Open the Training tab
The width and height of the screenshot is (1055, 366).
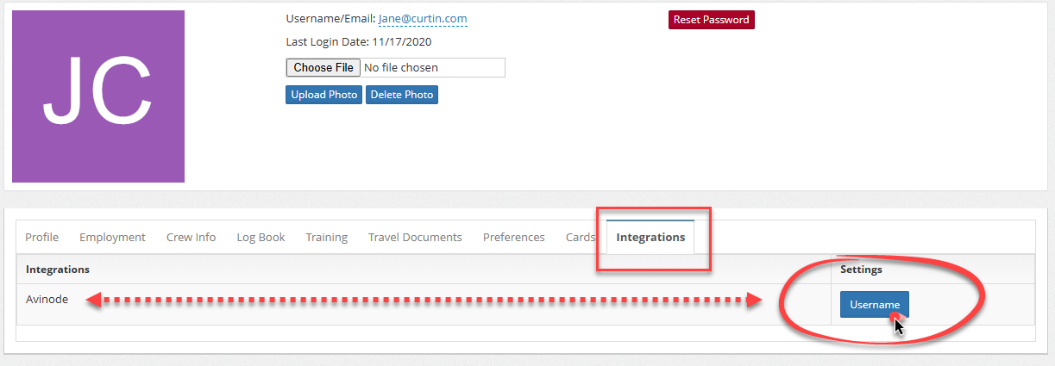coord(326,238)
